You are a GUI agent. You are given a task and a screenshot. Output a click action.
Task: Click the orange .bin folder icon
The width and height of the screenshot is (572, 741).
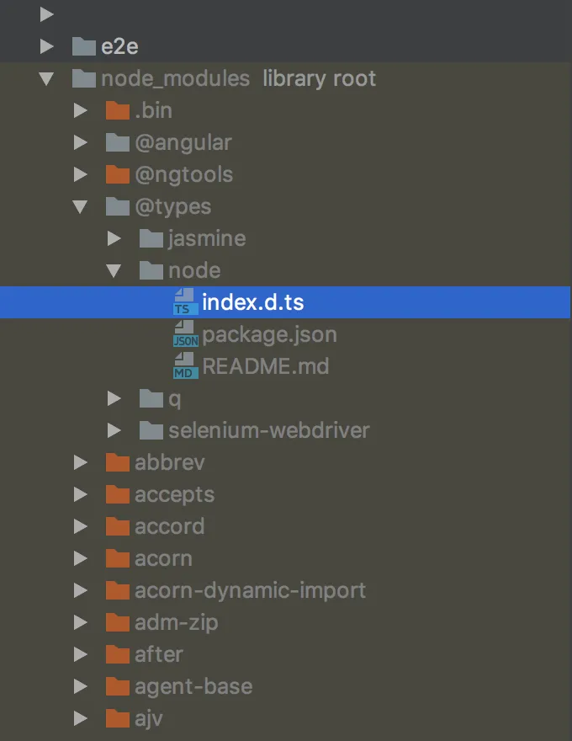tap(118, 110)
